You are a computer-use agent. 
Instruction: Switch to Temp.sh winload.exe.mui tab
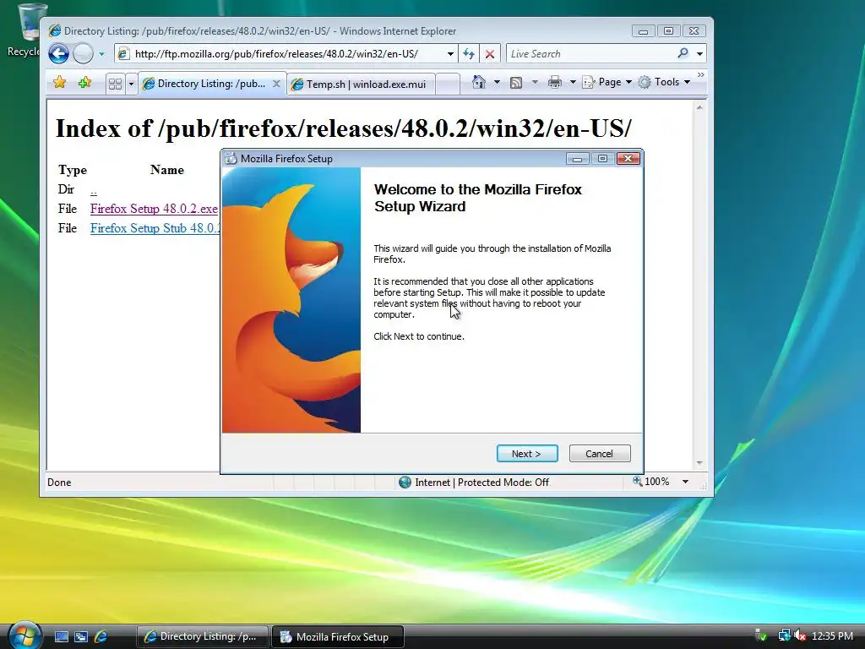(361, 84)
